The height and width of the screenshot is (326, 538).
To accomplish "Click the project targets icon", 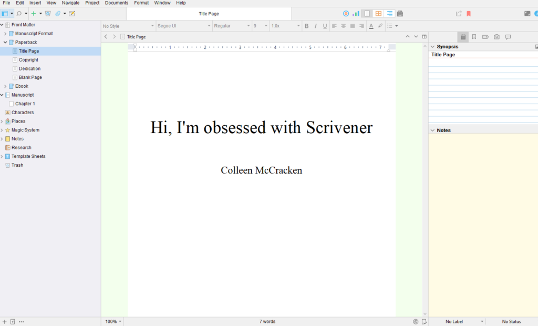I will click(346, 14).
